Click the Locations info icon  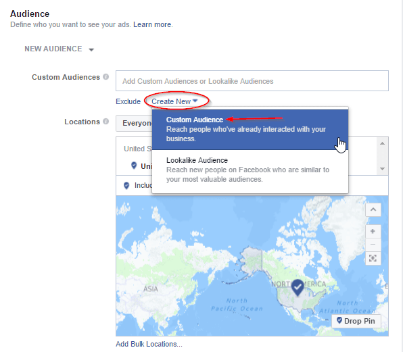[x=106, y=122]
